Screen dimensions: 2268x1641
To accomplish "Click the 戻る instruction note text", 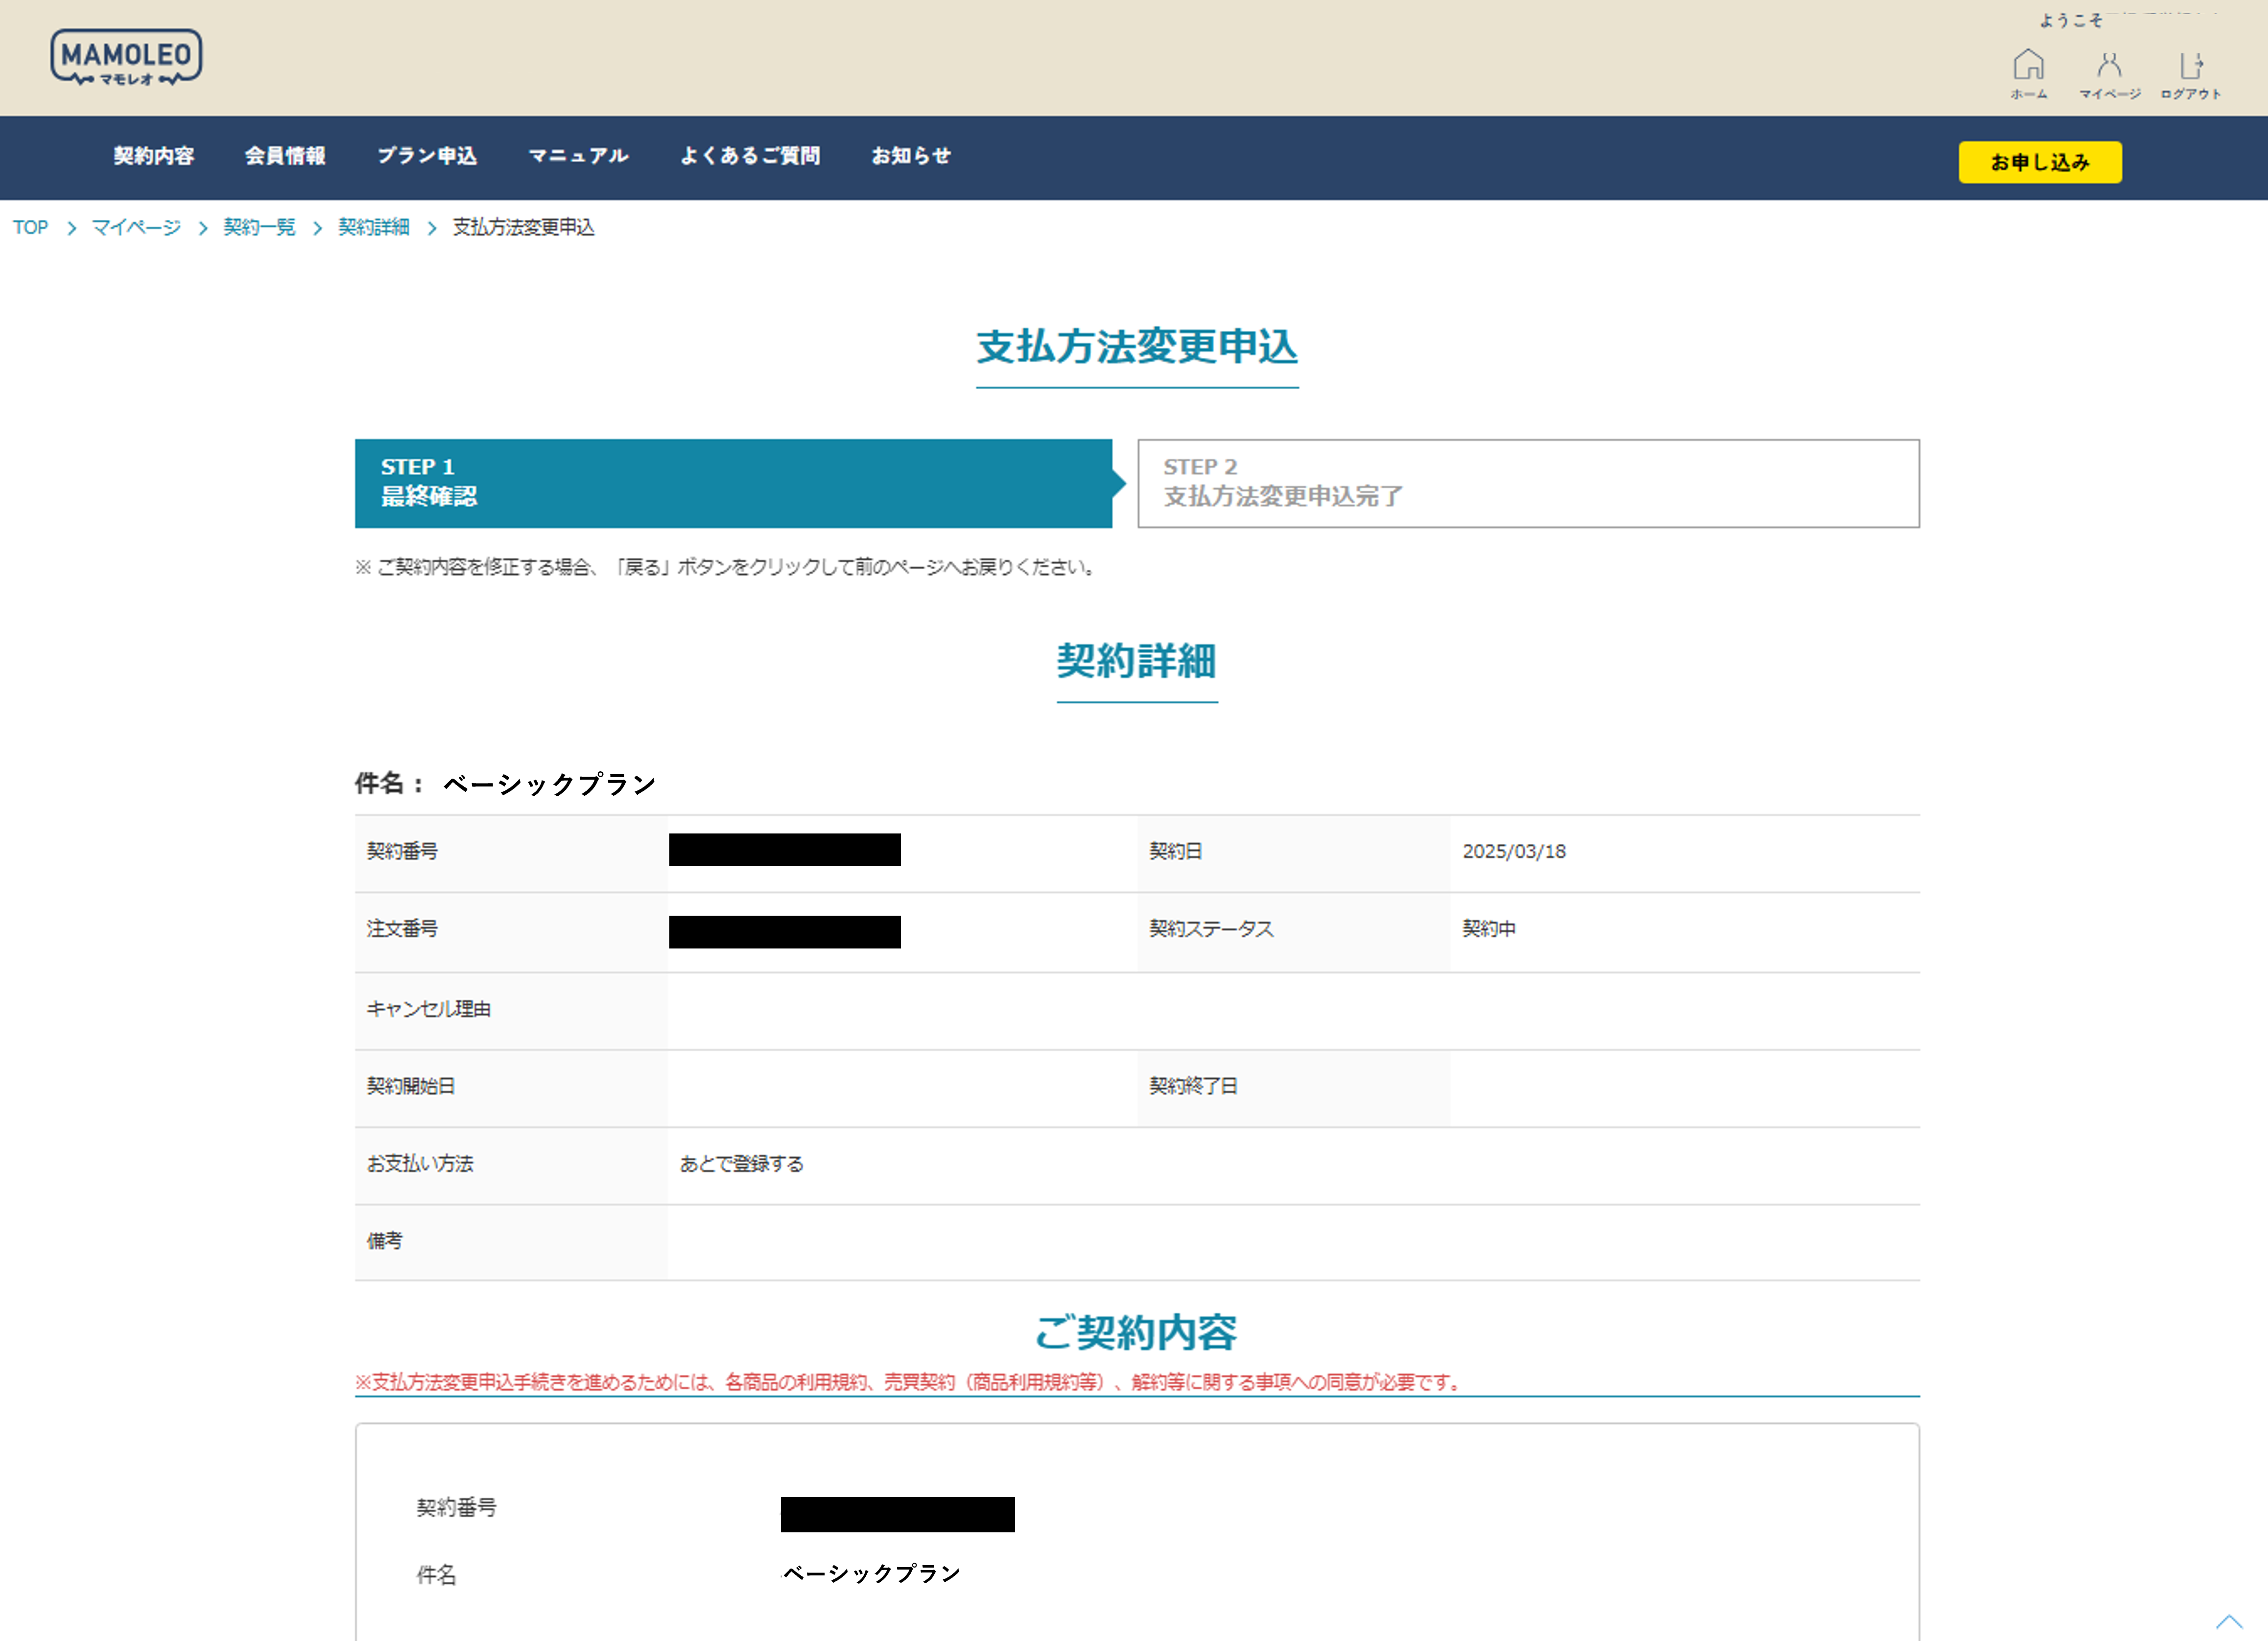I will coord(728,568).
